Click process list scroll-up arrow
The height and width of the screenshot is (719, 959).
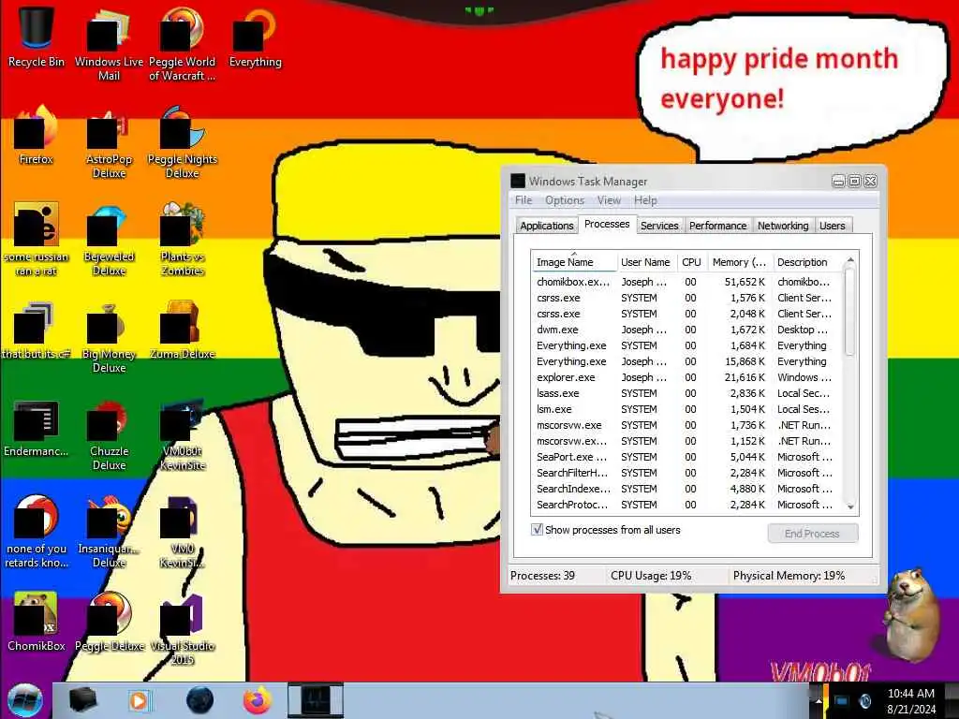point(850,260)
